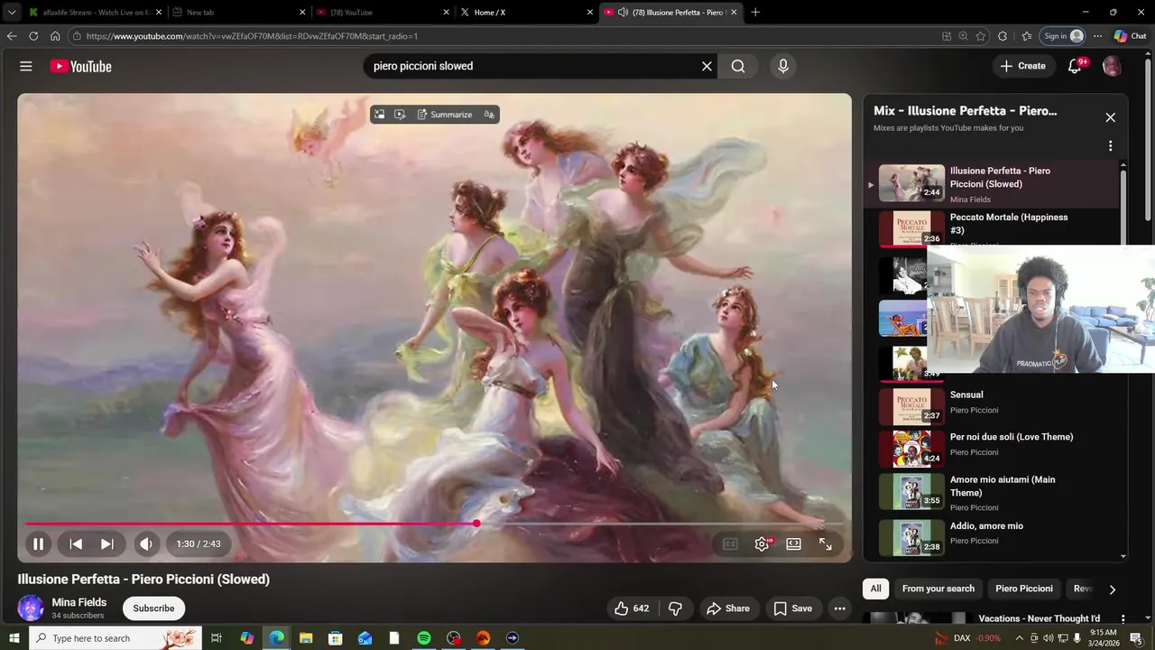The image size is (1155, 650).
Task: Open video settings gear
Action: click(x=762, y=543)
